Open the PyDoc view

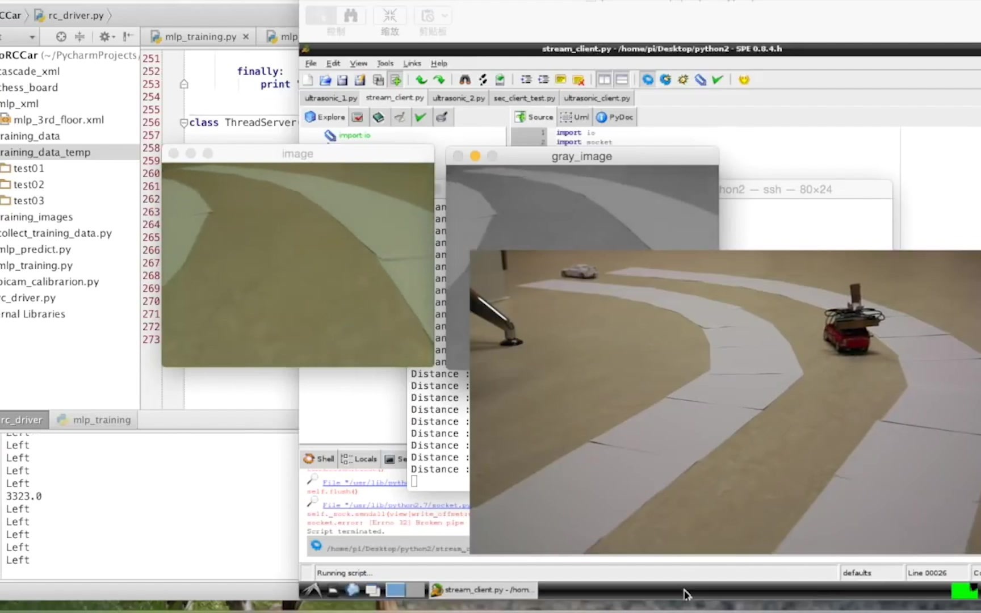pyautogui.click(x=615, y=117)
